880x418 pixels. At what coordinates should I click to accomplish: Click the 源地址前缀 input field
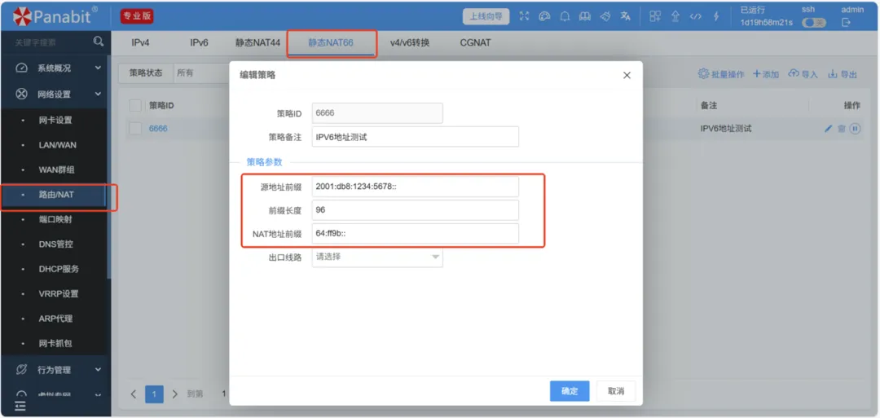(x=416, y=187)
